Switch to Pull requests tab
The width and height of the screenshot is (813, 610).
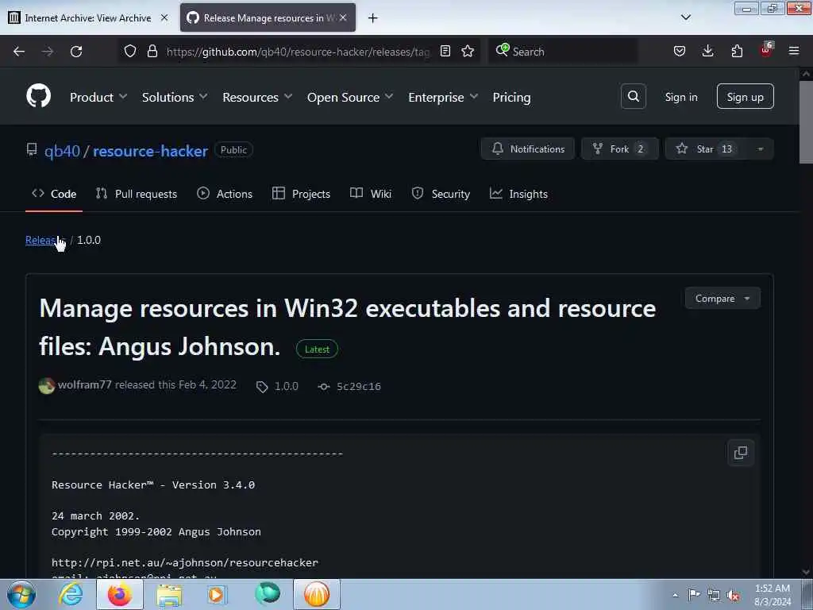click(x=137, y=194)
